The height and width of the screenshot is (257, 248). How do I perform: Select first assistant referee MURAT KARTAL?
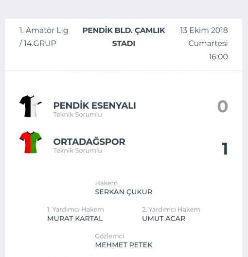(75, 219)
